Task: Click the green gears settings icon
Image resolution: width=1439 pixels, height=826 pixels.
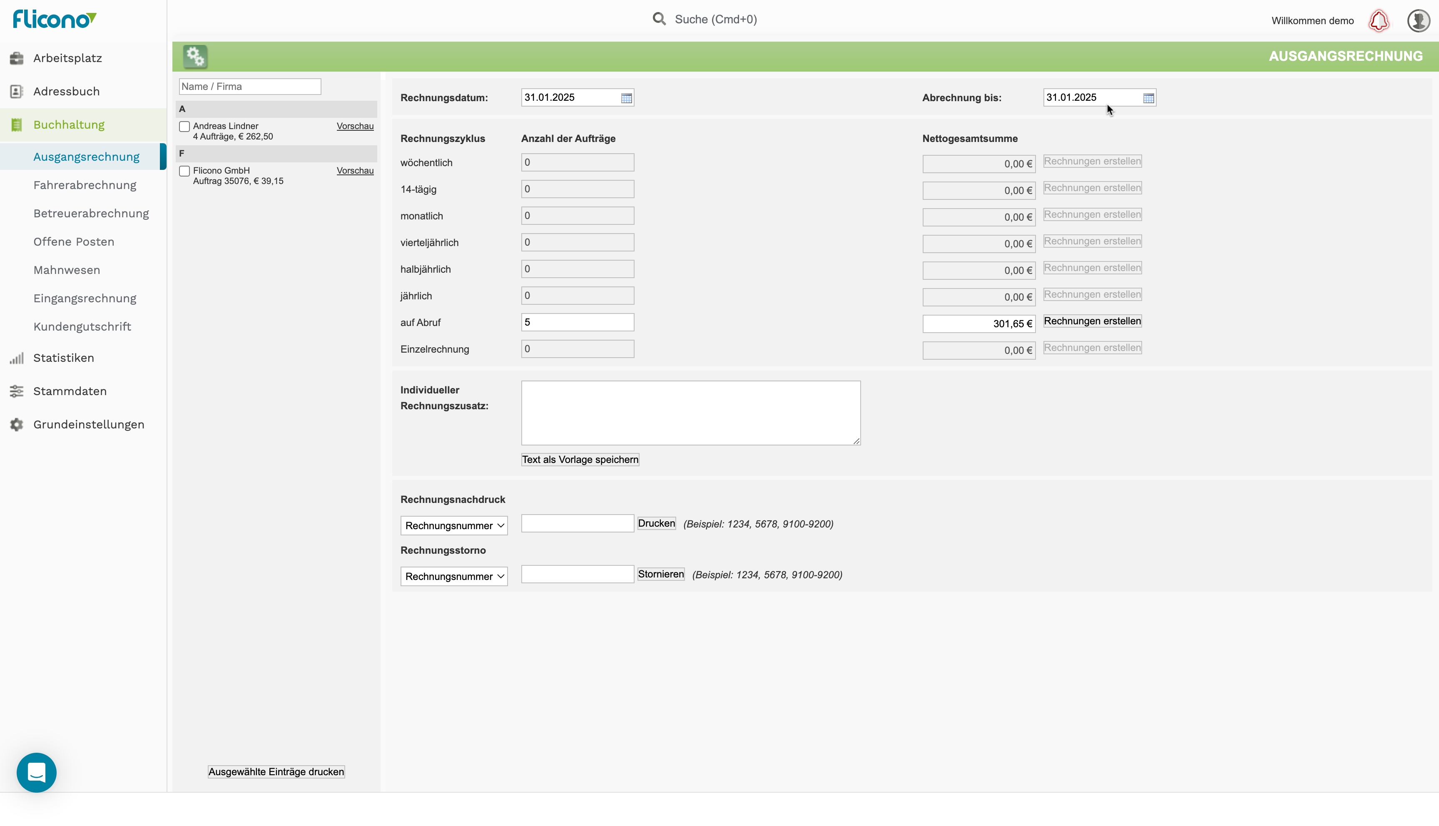Action: pos(195,56)
